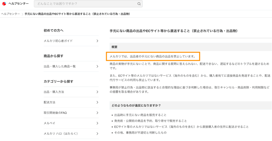Click the breadcrumb separator chevron
272x141 pixels.
22,14
